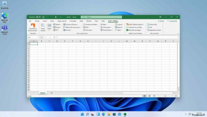The image size is (207, 117).
Task: Open ASAP Formulas dropdown
Action: coord(88,30)
